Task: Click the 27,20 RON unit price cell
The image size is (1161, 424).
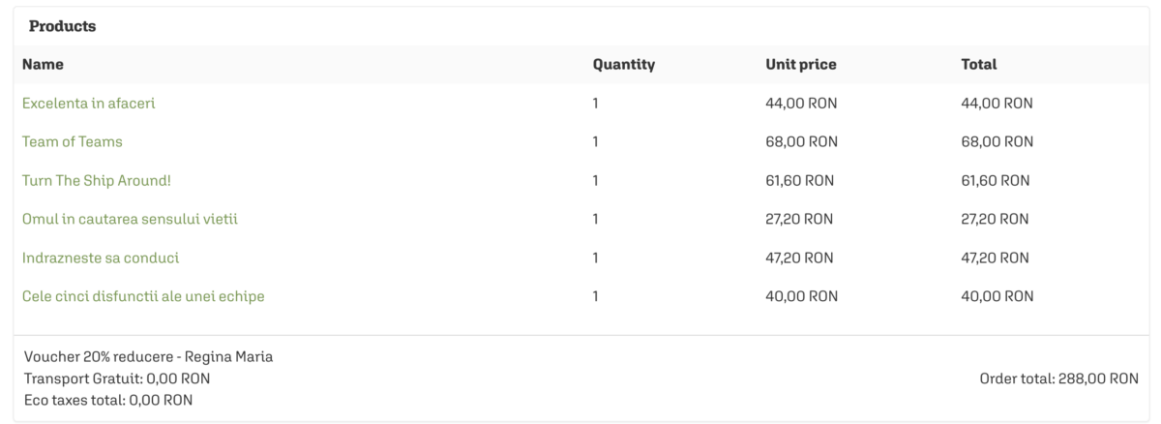Action: click(x=799, y=219)
